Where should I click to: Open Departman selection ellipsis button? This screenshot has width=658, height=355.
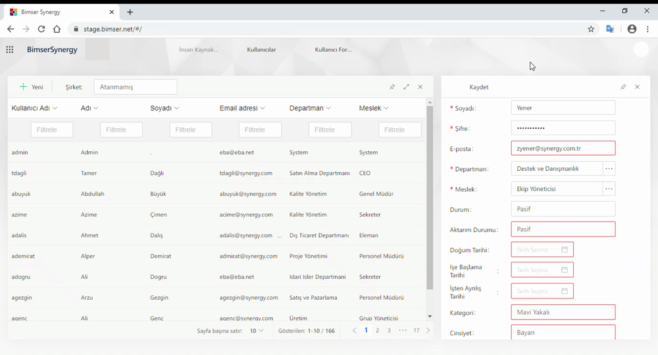(609, 169)
